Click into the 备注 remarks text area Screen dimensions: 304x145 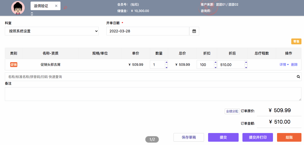point(153,94)
